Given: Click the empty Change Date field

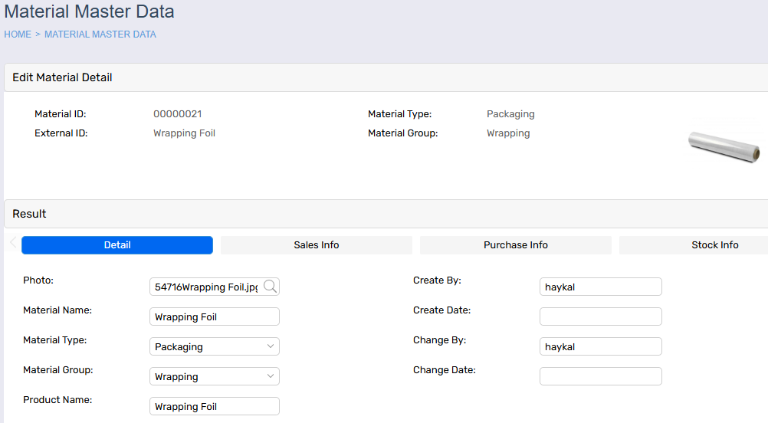Looking at the screenshot, I should [x=600, y=376].
